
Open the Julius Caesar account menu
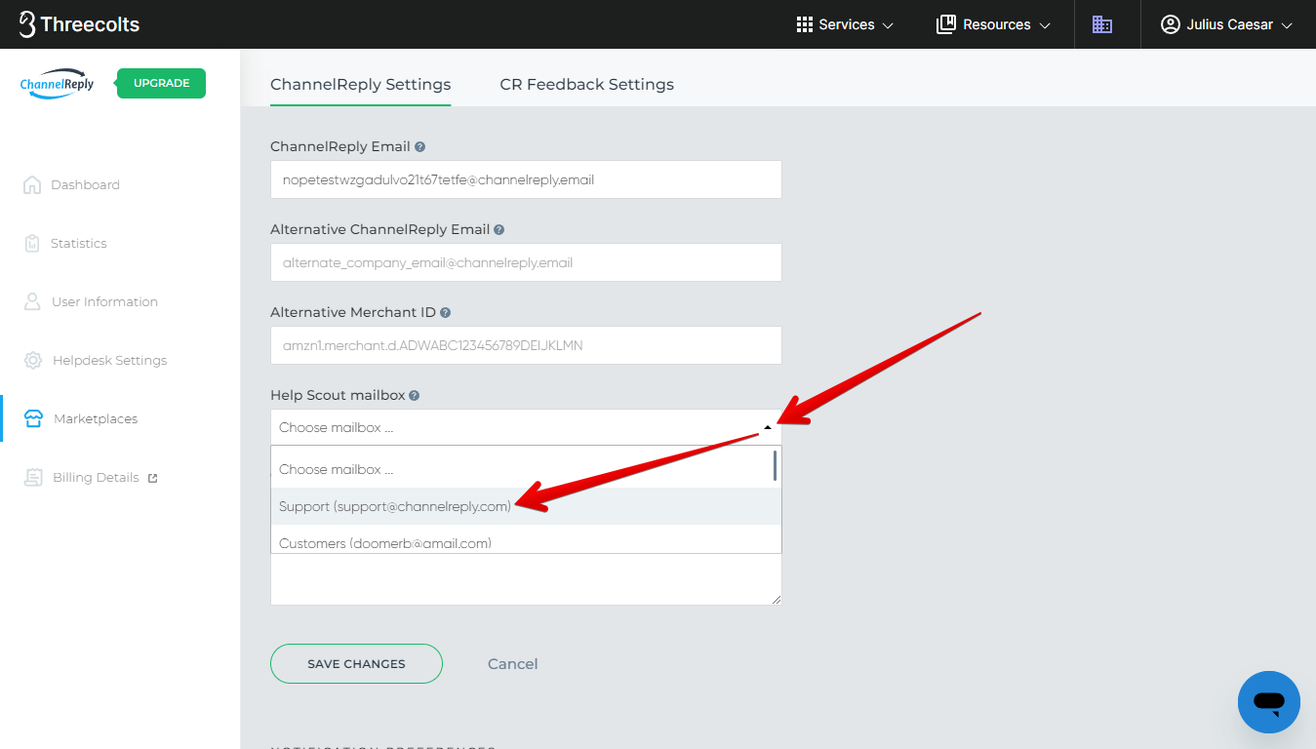click(1226, 24)
